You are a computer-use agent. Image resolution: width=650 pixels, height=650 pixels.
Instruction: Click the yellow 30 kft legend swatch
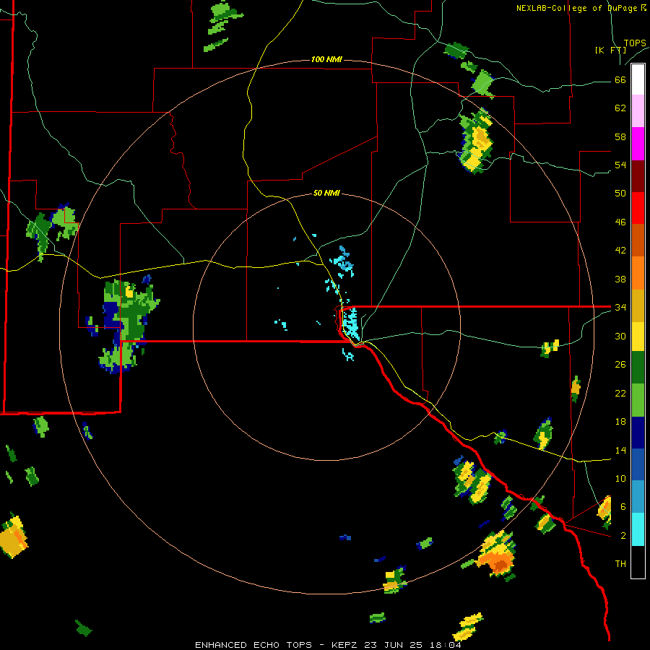click(638, 337)
